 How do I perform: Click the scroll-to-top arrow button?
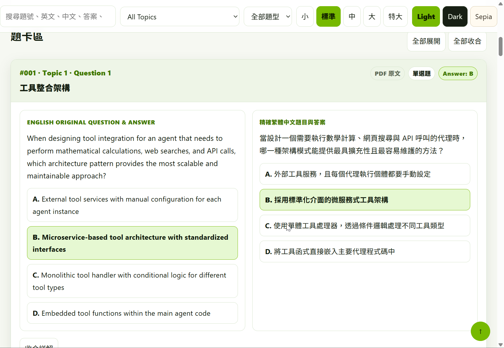[x=480, y=331]
